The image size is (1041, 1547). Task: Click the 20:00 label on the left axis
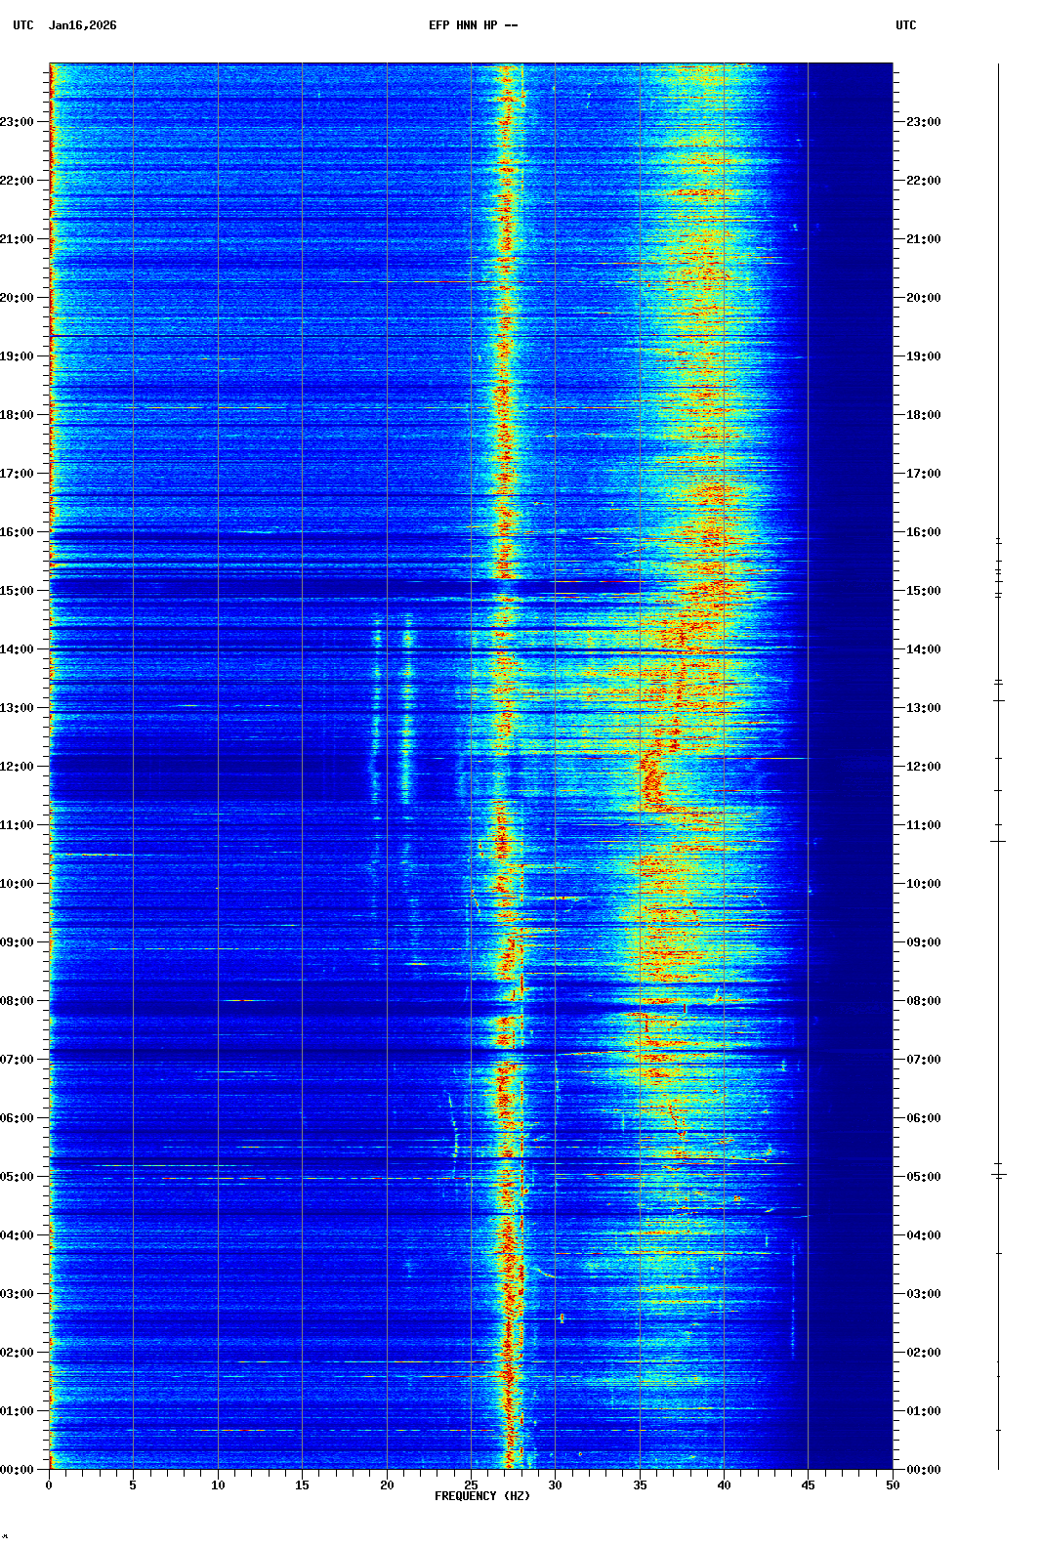coord(18,298)
